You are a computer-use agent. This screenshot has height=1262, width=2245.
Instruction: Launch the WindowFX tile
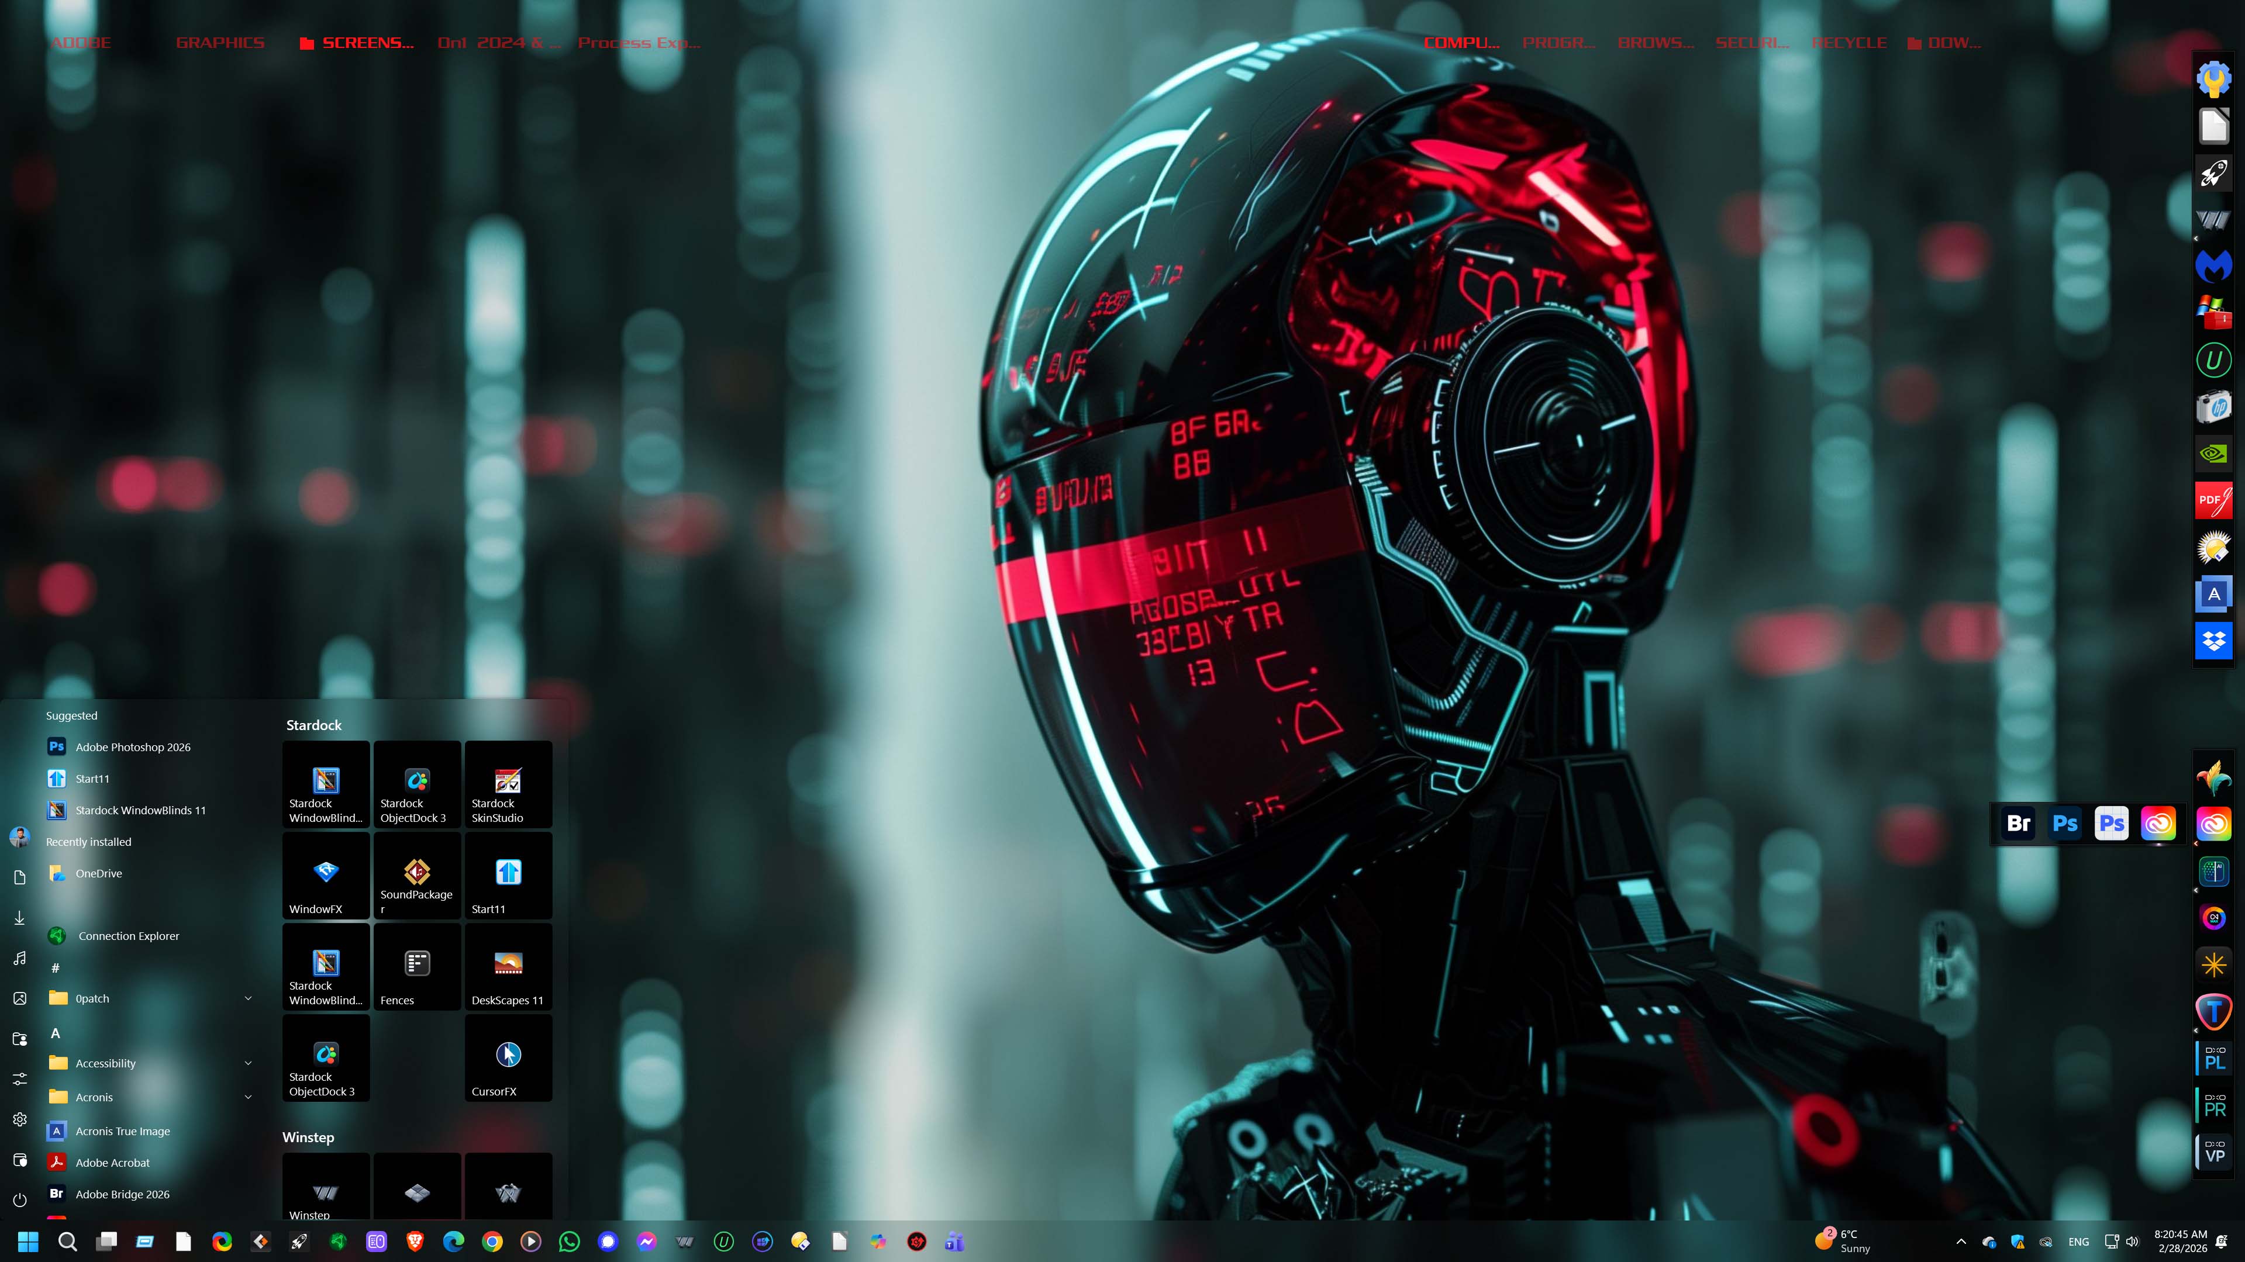(x=326, y=876)
